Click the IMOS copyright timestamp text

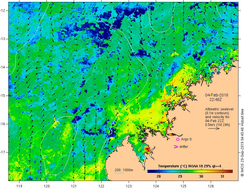coord(242,143)
